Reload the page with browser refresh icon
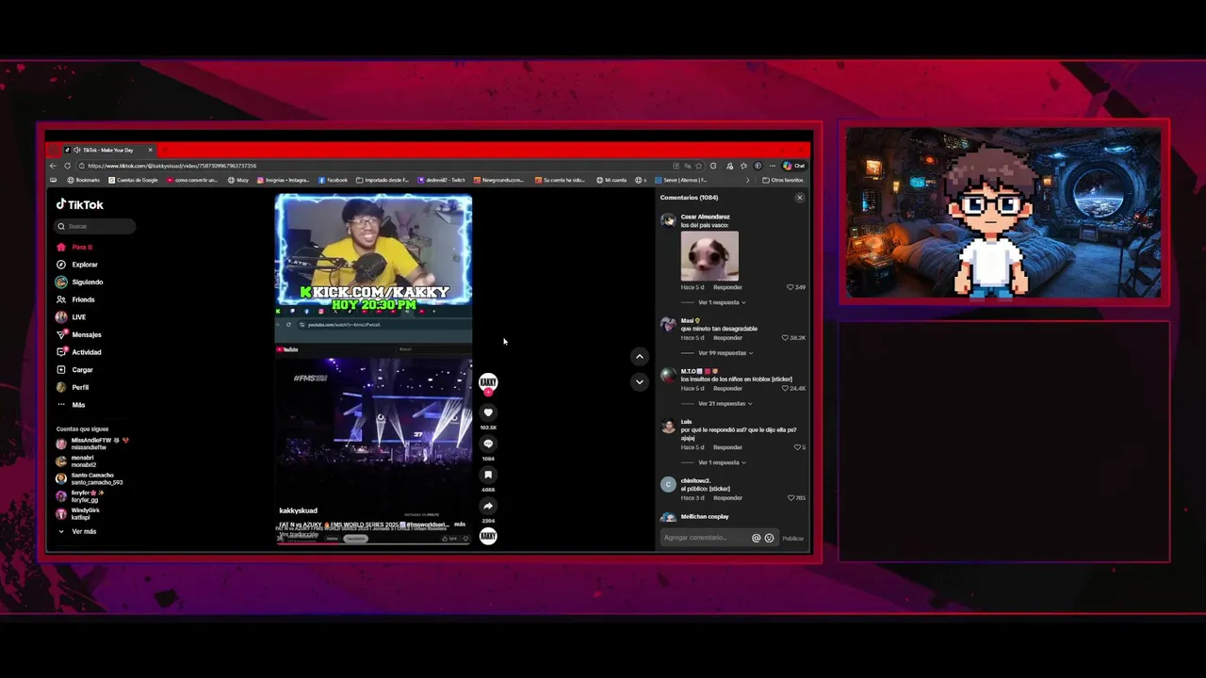 [67, 166]
